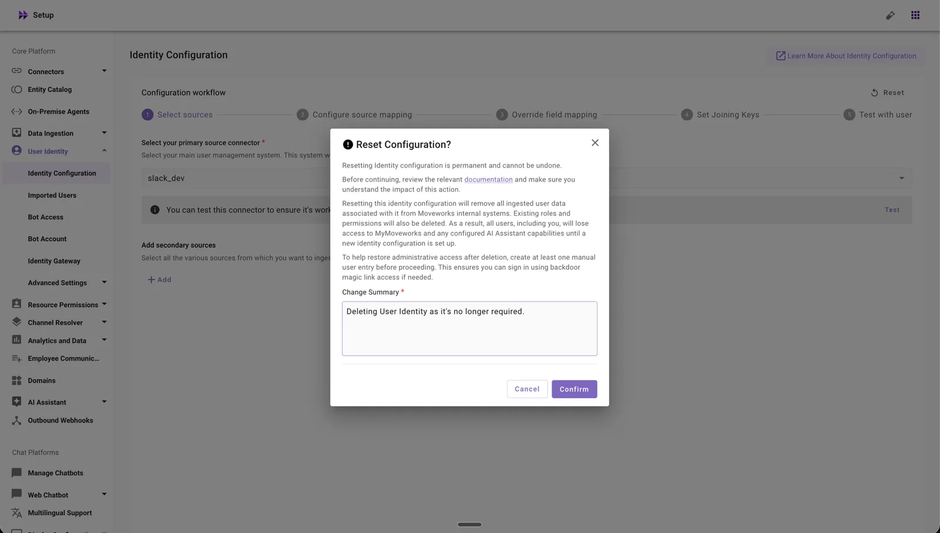Click the Multilingual Support translate icon
This screenshot has width=940, height=533.
[x=16, y=513]
